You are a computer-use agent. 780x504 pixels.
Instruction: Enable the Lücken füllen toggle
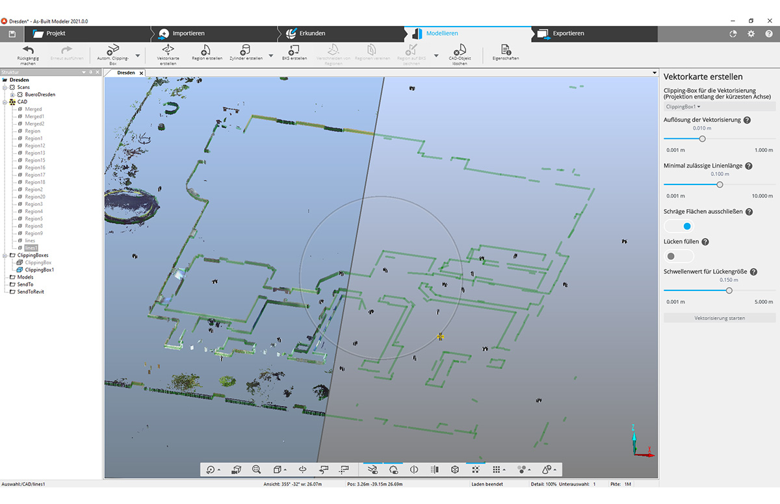[678, 256]
